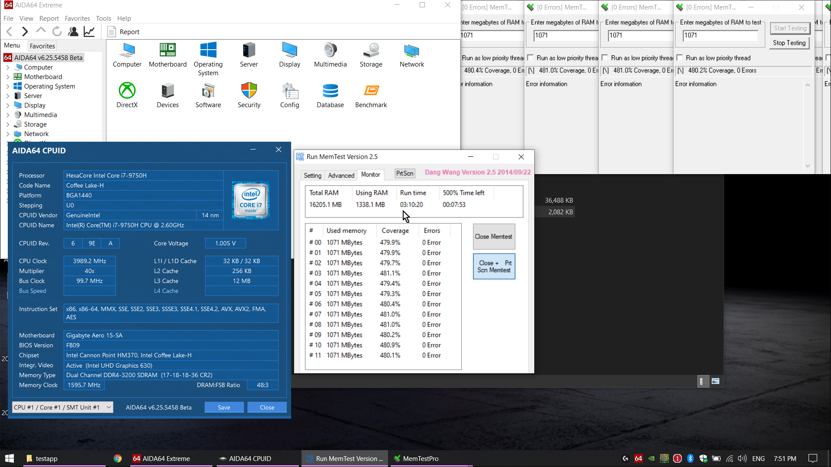Open the testapp folder in taskbar
831x467 pixels.
coord(64,458)
